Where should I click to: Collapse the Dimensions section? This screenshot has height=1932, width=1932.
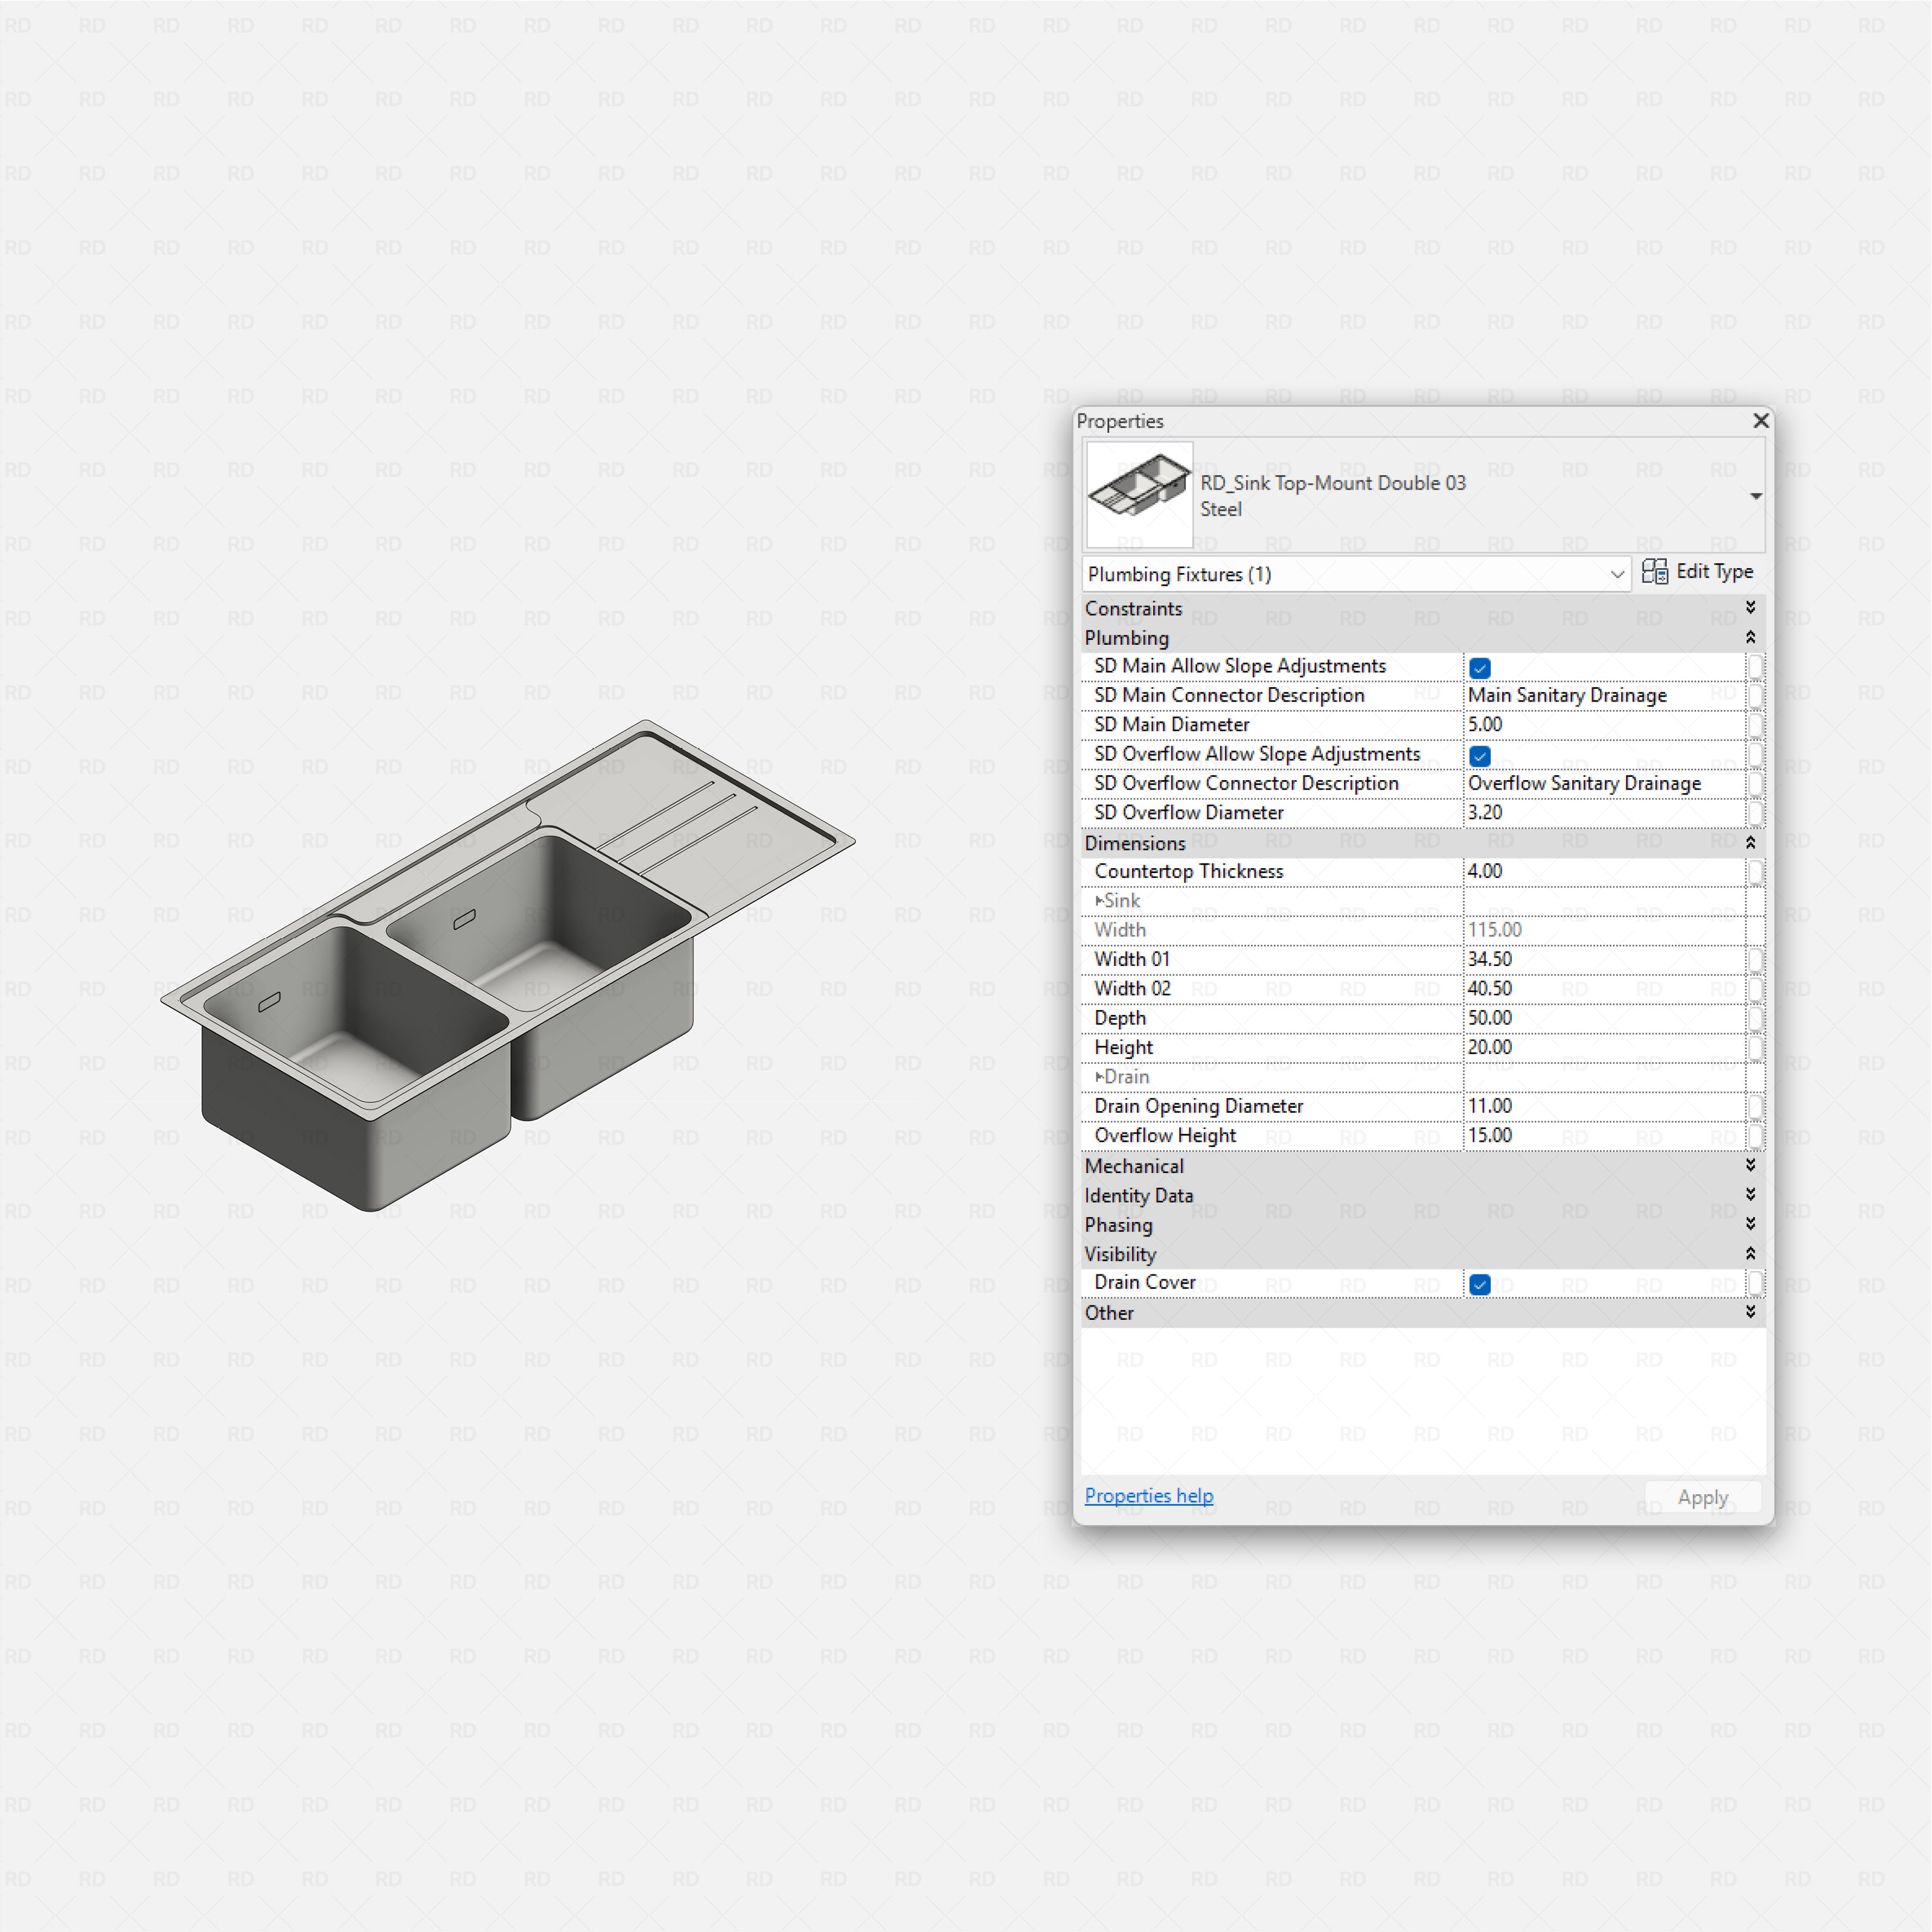(1751, 842)
